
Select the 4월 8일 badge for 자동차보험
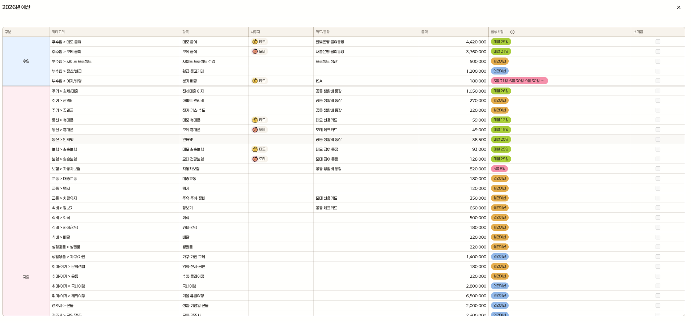coord(499,169)
